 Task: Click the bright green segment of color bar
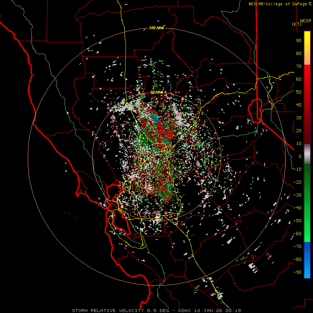click(x=307, y=203)
